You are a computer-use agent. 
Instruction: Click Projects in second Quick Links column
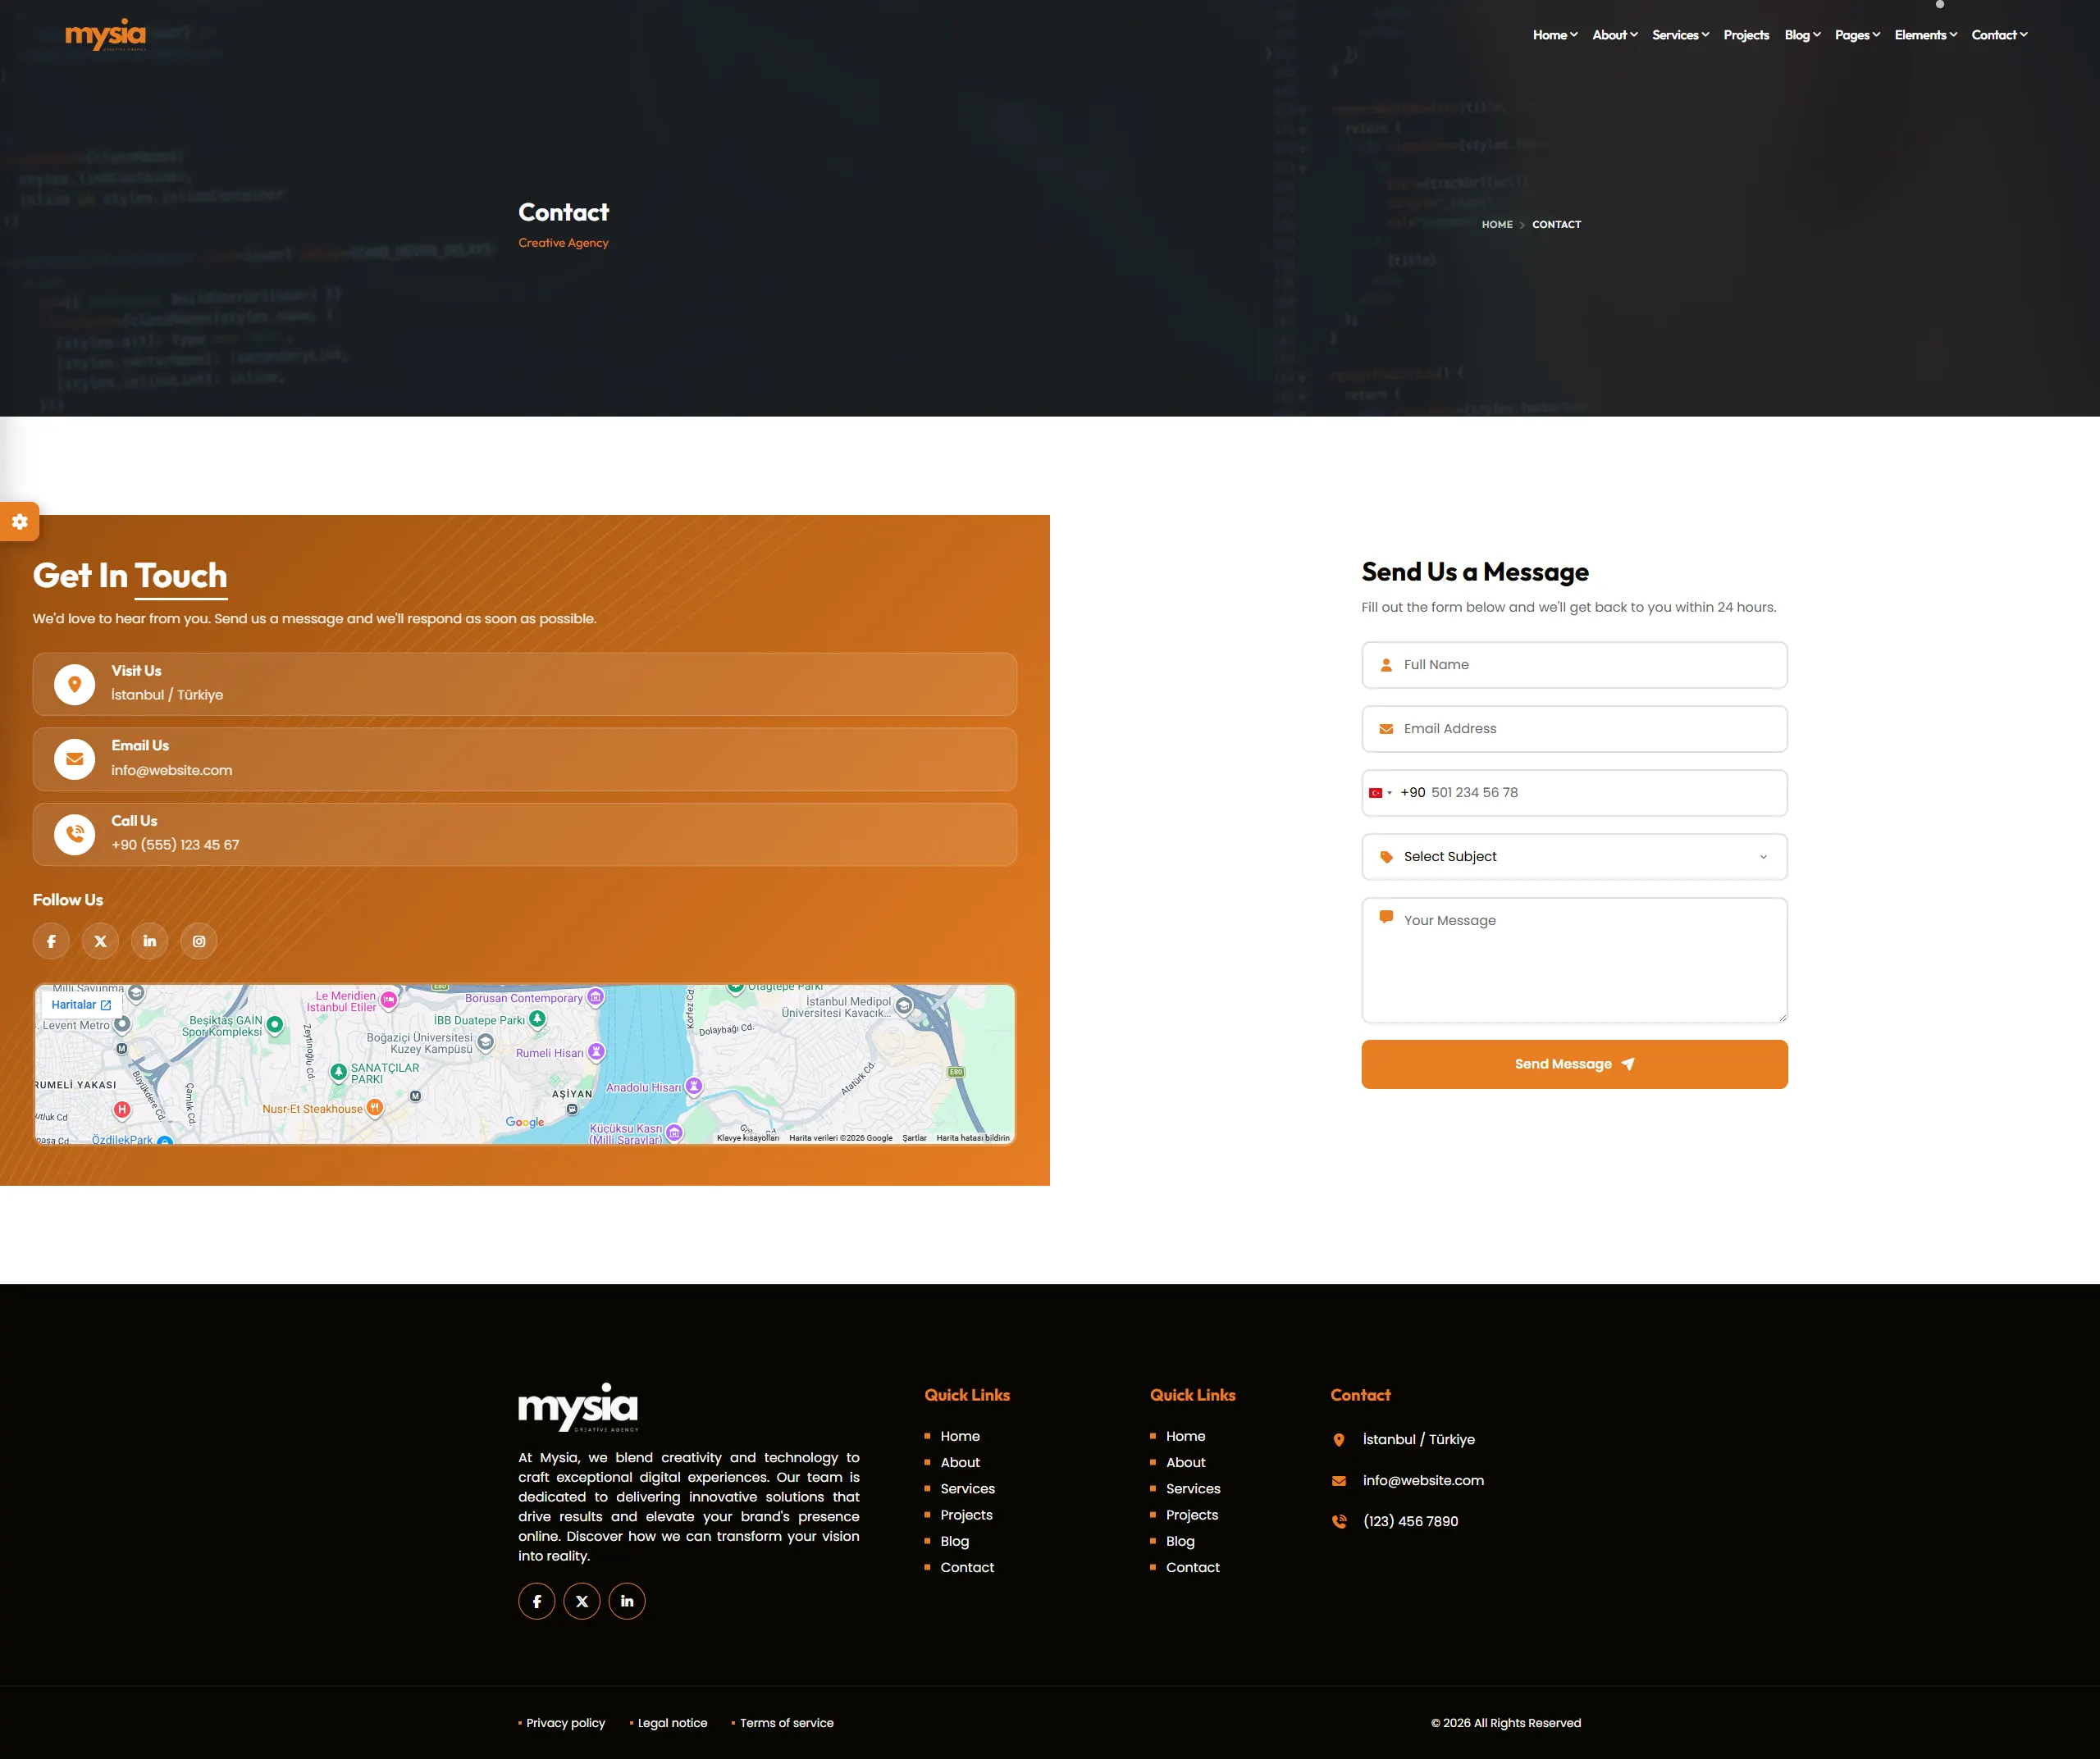(x=1191, y=1515)
